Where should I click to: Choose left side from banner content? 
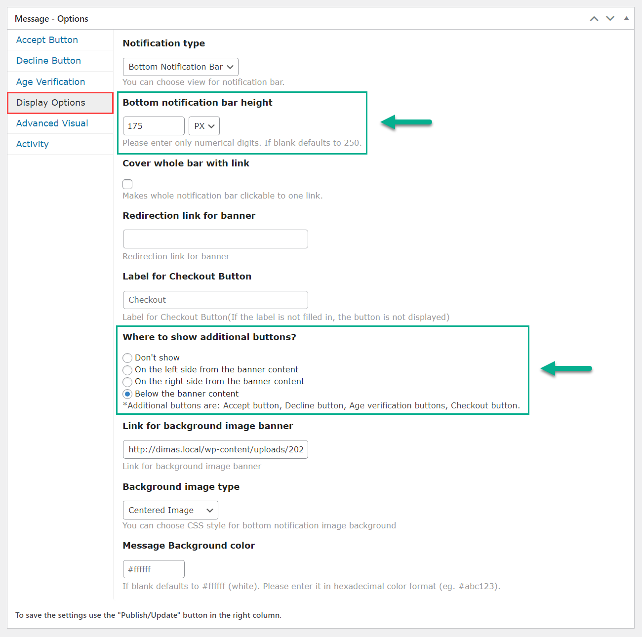click(x=127, y=370)
